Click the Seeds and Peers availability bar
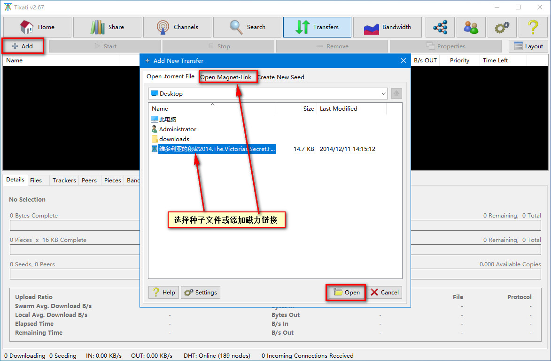Screen dimensions: 551x361 tap(275, 274)
